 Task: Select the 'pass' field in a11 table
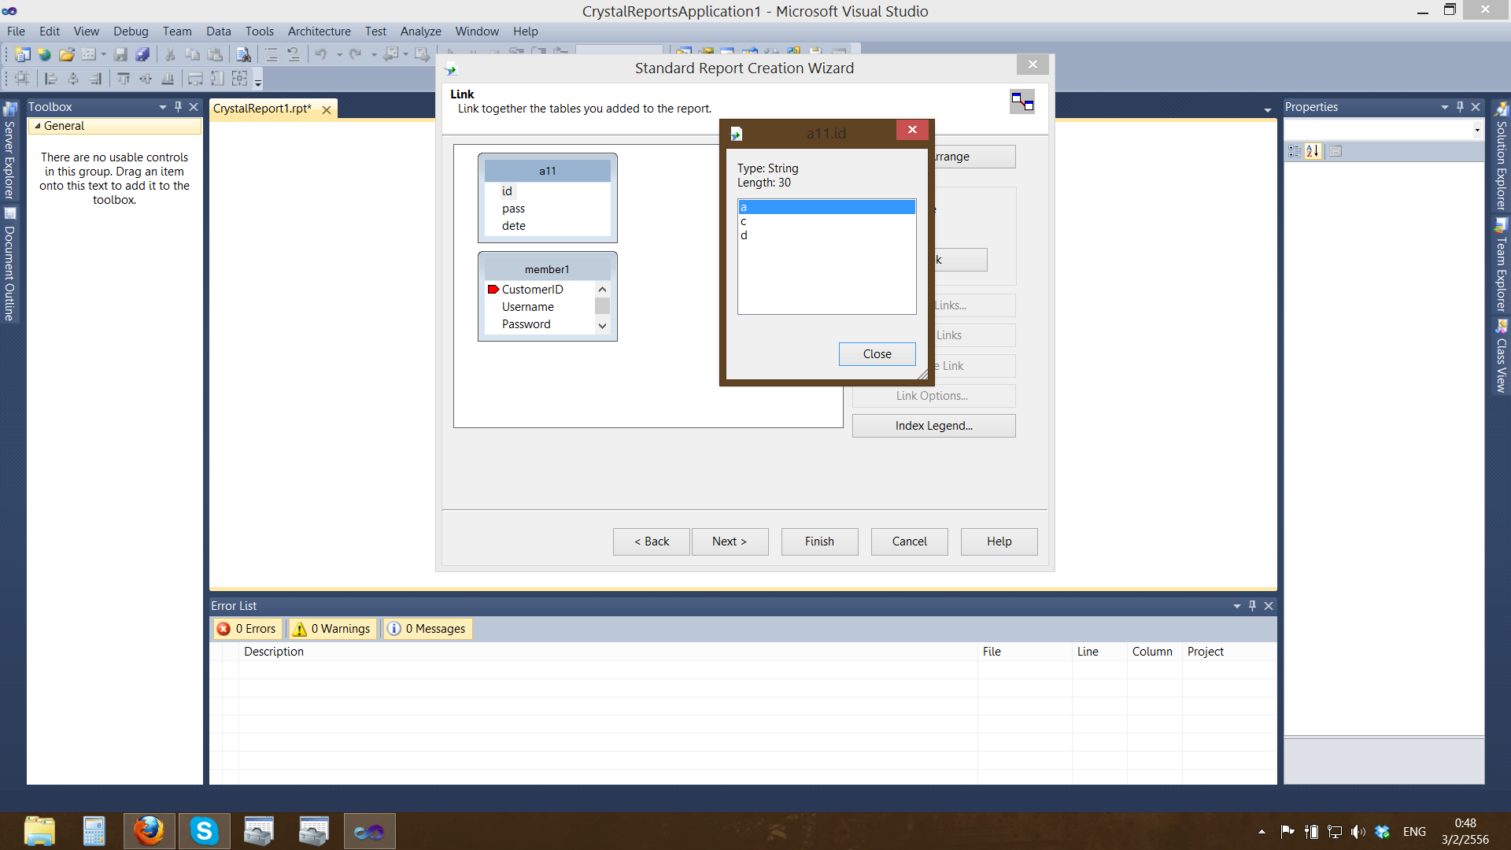pyautogui.click(x=513, y=209)
